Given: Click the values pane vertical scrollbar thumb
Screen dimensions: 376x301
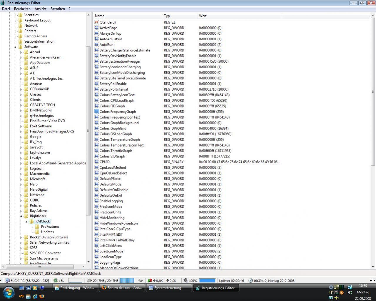Looking at the screenshot, I should (x=373, y=91).
